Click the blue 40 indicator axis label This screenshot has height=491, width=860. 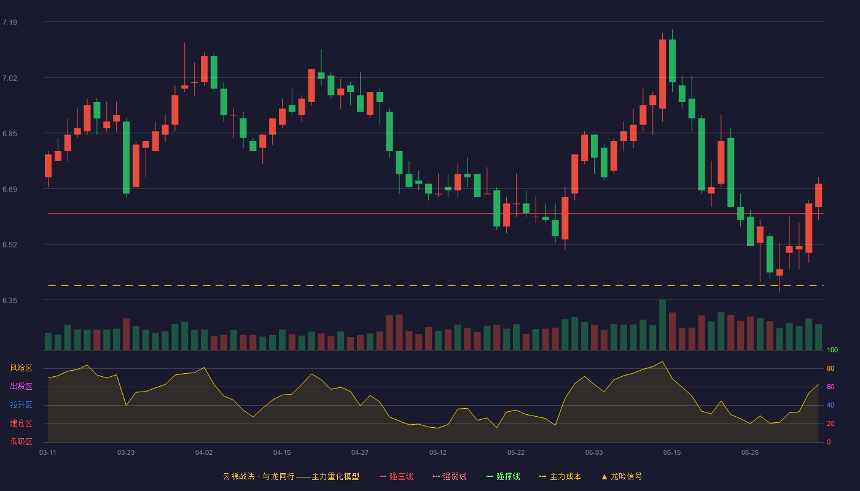coord(831,405)
